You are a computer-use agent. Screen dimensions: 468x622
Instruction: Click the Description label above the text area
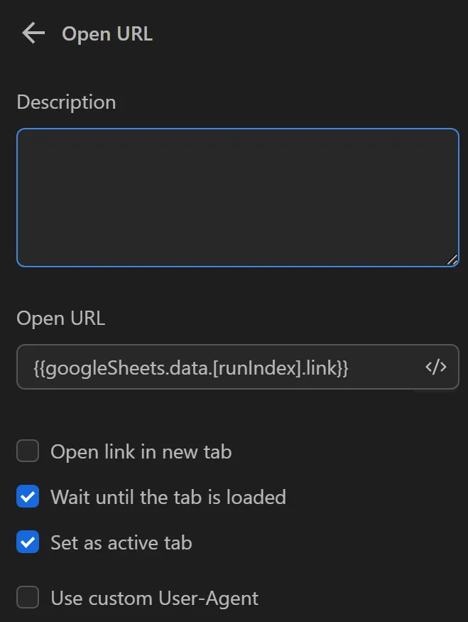[66, 102]
